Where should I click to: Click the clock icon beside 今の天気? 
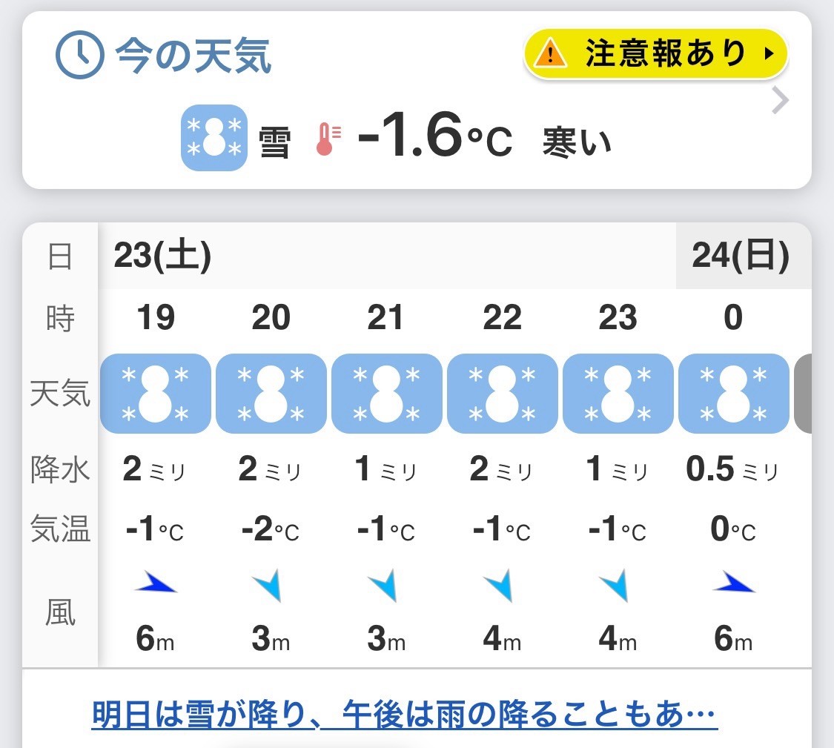80,55
